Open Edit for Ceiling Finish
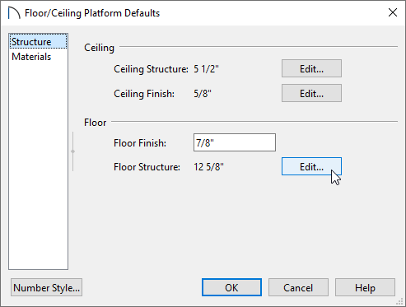The width and height of the screenshot is (406, 307). coord(311,93)
